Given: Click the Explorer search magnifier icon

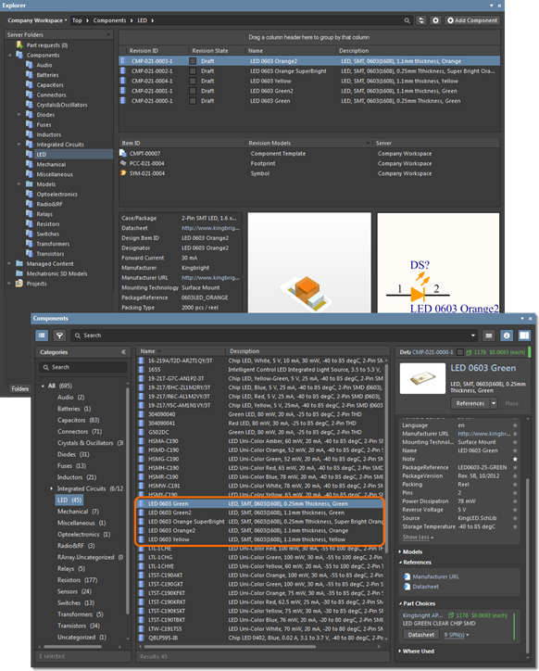Looking at the screenshot, I should [407, 20].
